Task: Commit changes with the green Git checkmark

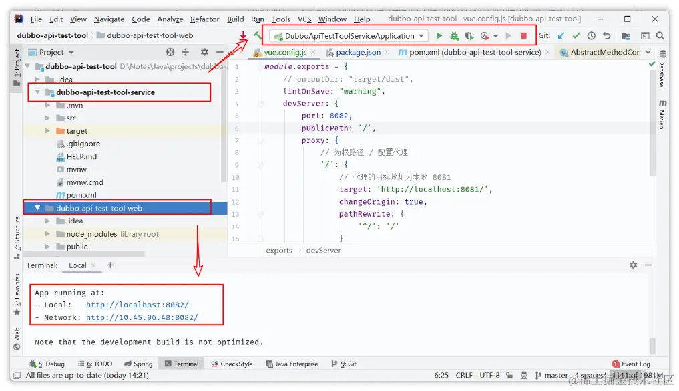Action: [x=576, y=36]
